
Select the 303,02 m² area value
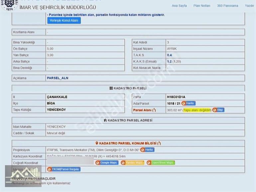click(x=174, y=110)
